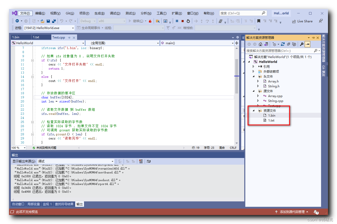This screenshot has width=337, height=224.
Task: Open the output source dropdown showing 调试
Action: click(x=76, y=161)
